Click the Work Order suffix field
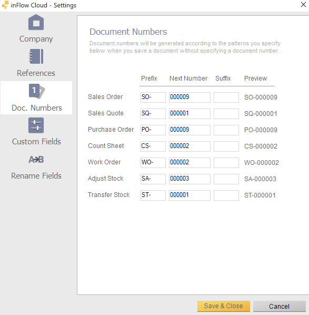309x315 pixels. coord(226,163)
